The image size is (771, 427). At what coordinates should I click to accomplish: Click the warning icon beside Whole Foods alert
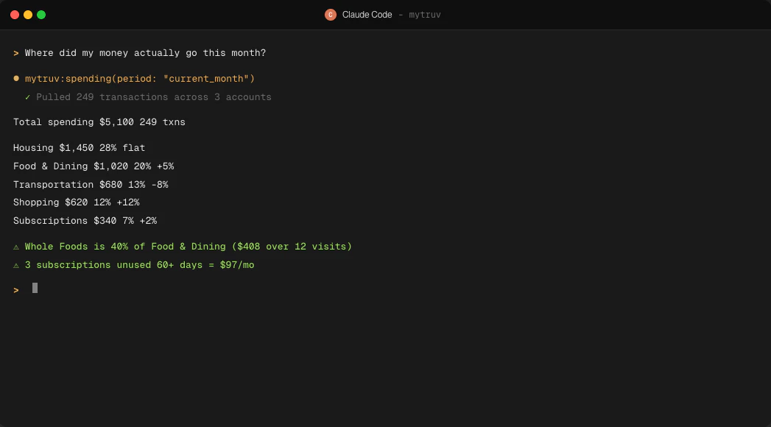[16, 247]
